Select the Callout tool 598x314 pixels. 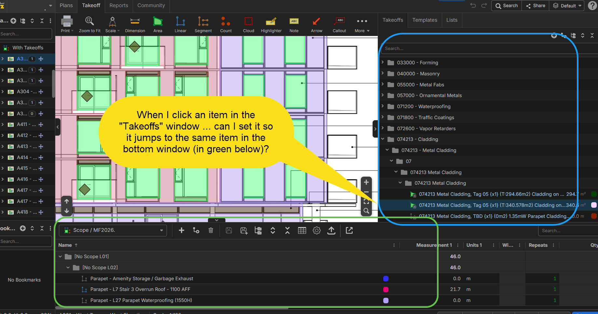point(339,24)
